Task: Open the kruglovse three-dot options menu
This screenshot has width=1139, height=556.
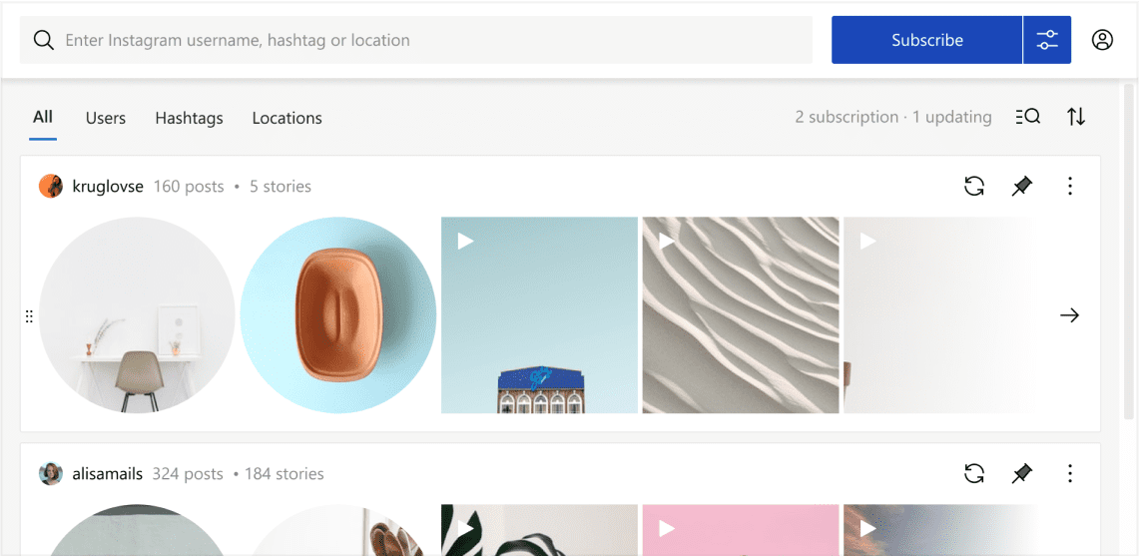Action: tap(1070, 186)
